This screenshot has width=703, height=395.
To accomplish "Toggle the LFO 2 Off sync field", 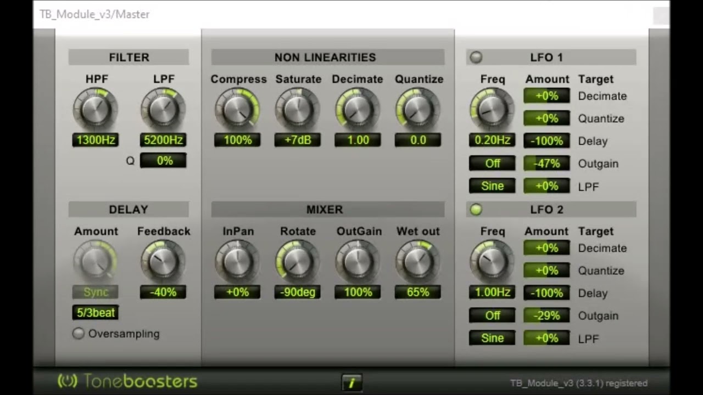I will (492, 315).
